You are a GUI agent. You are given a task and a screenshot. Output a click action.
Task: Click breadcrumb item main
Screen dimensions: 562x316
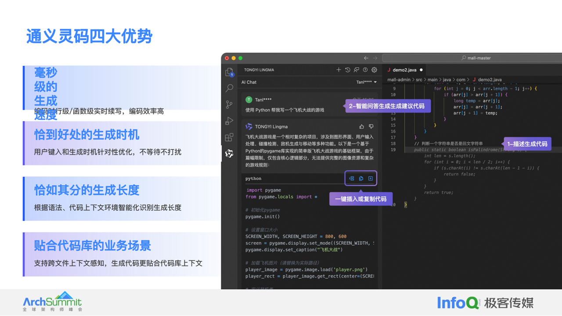(433, 80)
